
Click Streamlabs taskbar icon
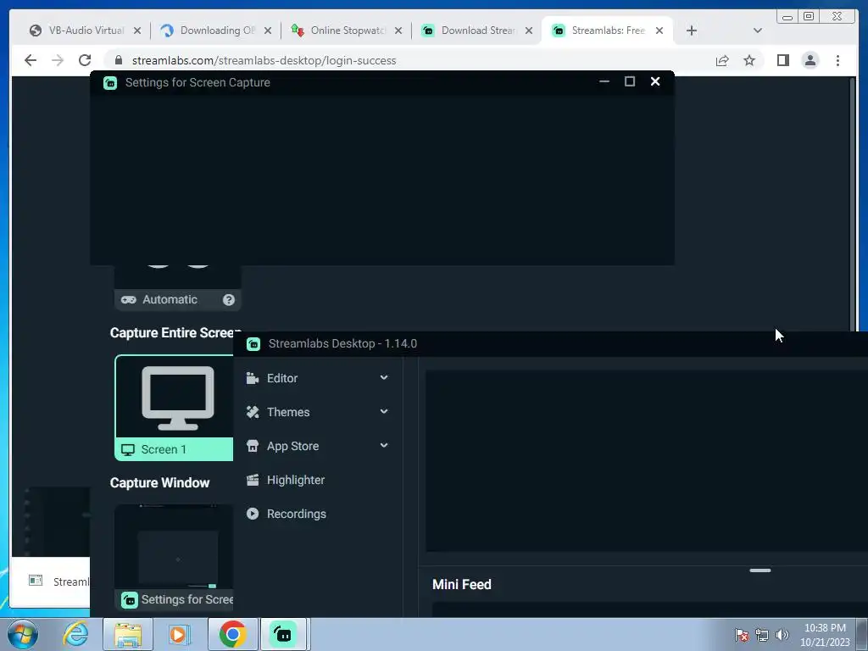pyautogui.click(x=283, y=634)
